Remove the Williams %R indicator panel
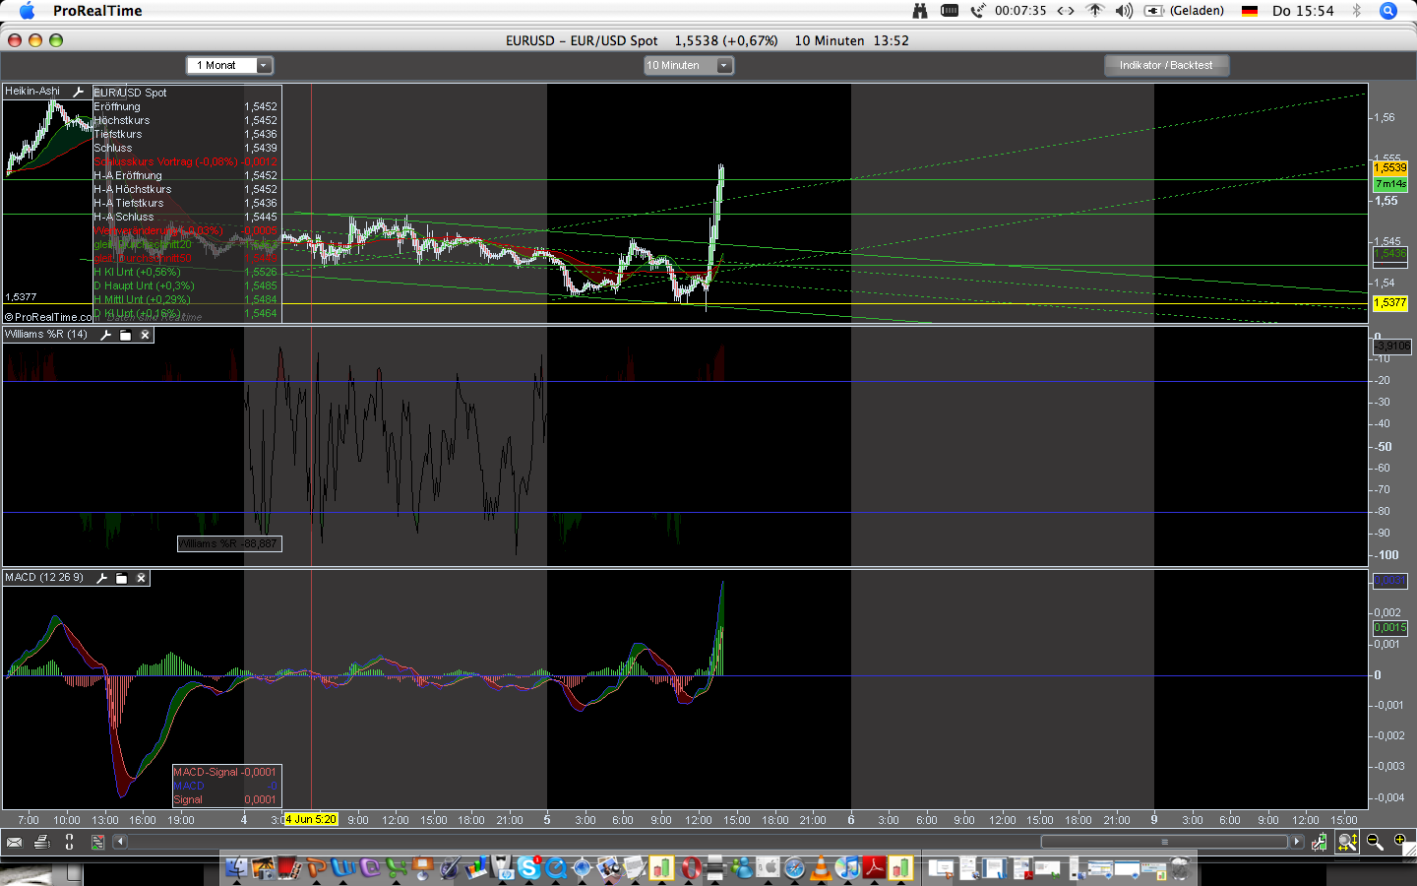The height and width of the screenshot is (886, 1417). pos(145,335)
